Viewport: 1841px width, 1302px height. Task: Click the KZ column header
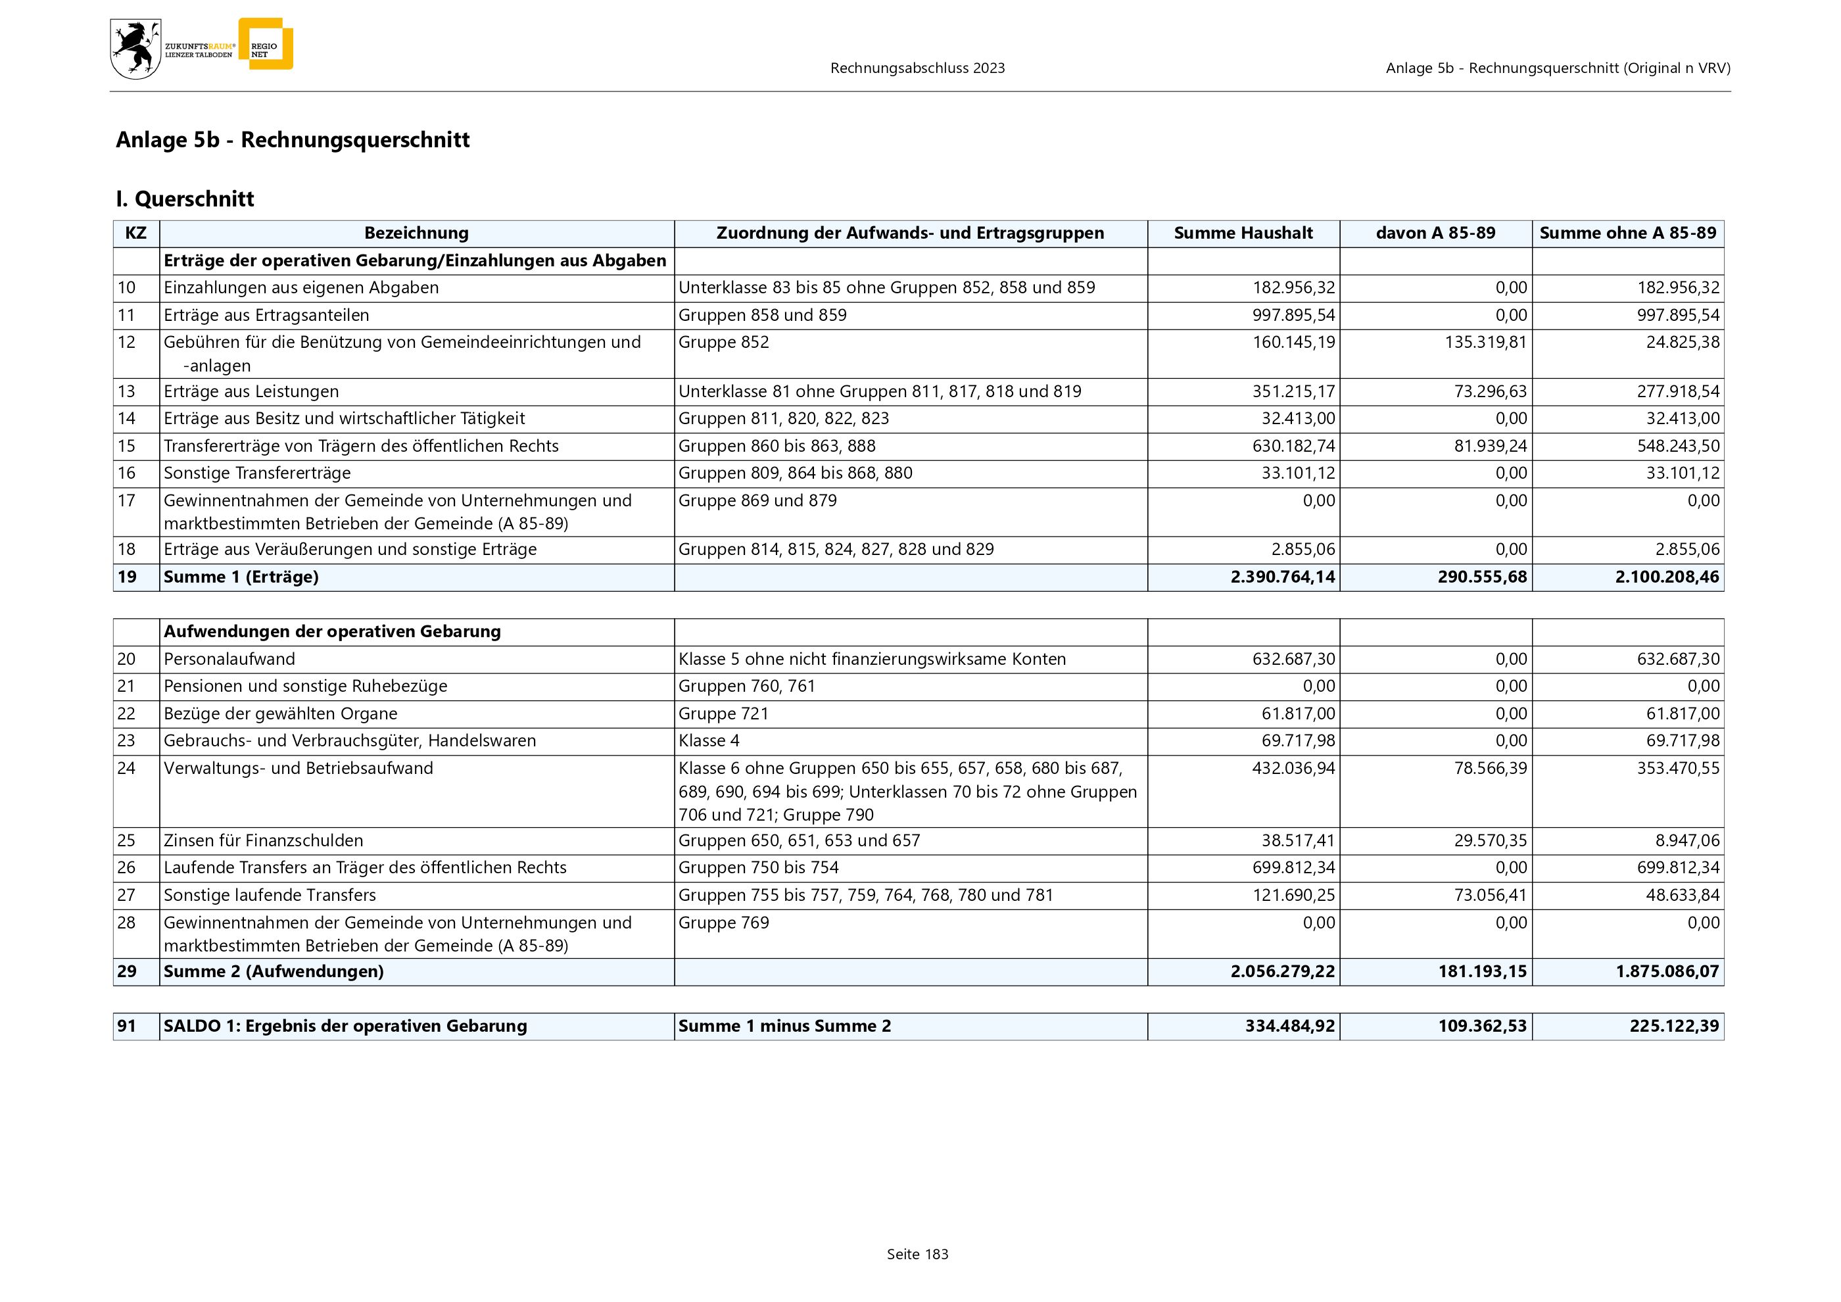click(135, 233)
